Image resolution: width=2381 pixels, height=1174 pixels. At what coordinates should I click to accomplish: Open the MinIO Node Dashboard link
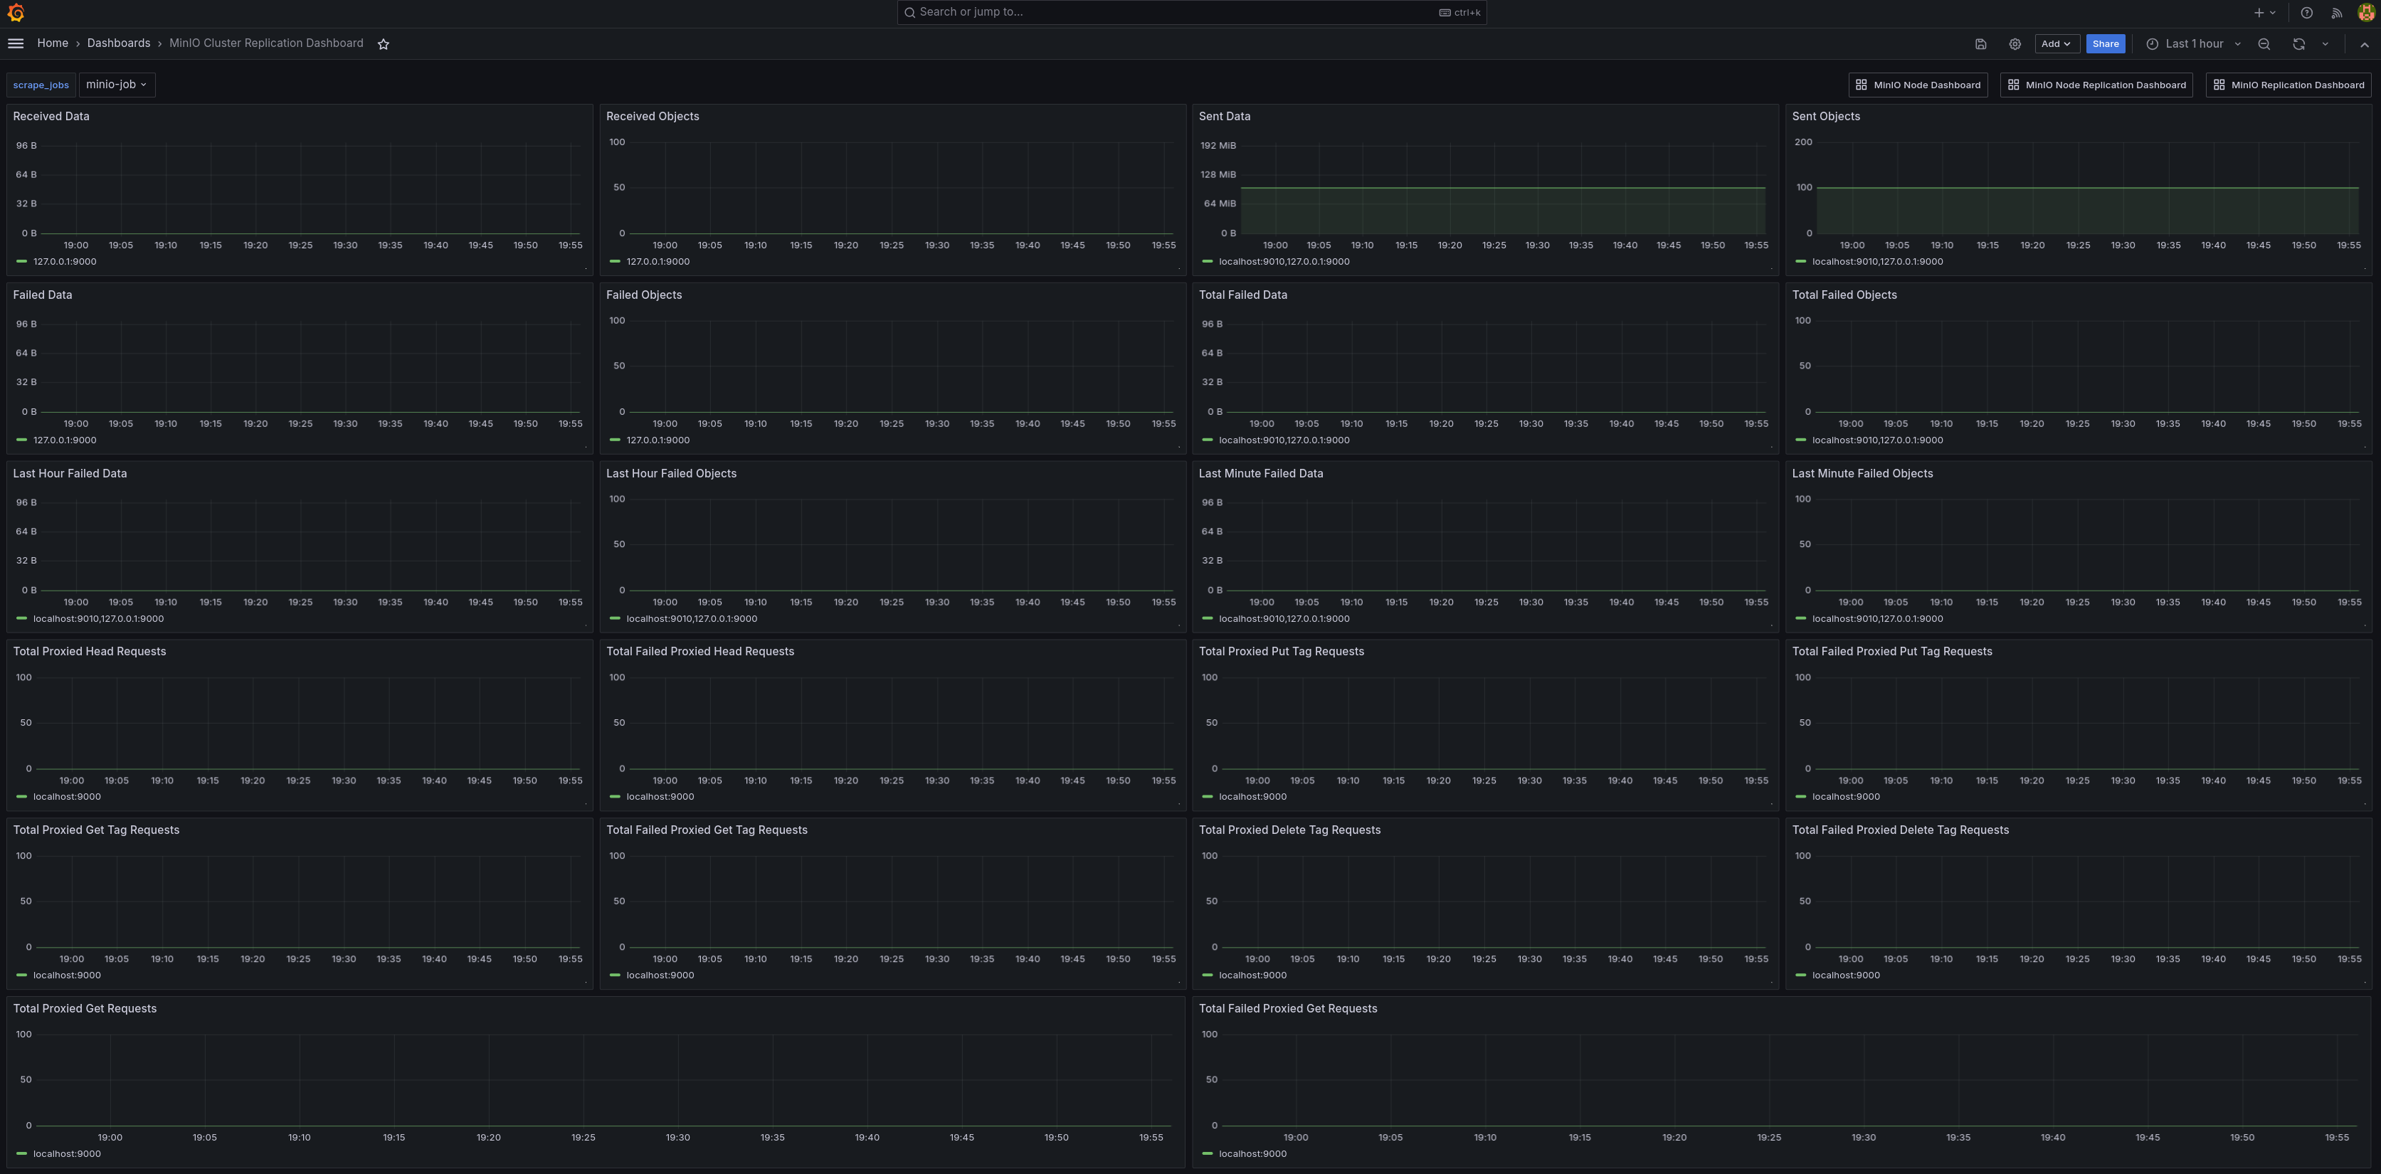point(1918,85)
